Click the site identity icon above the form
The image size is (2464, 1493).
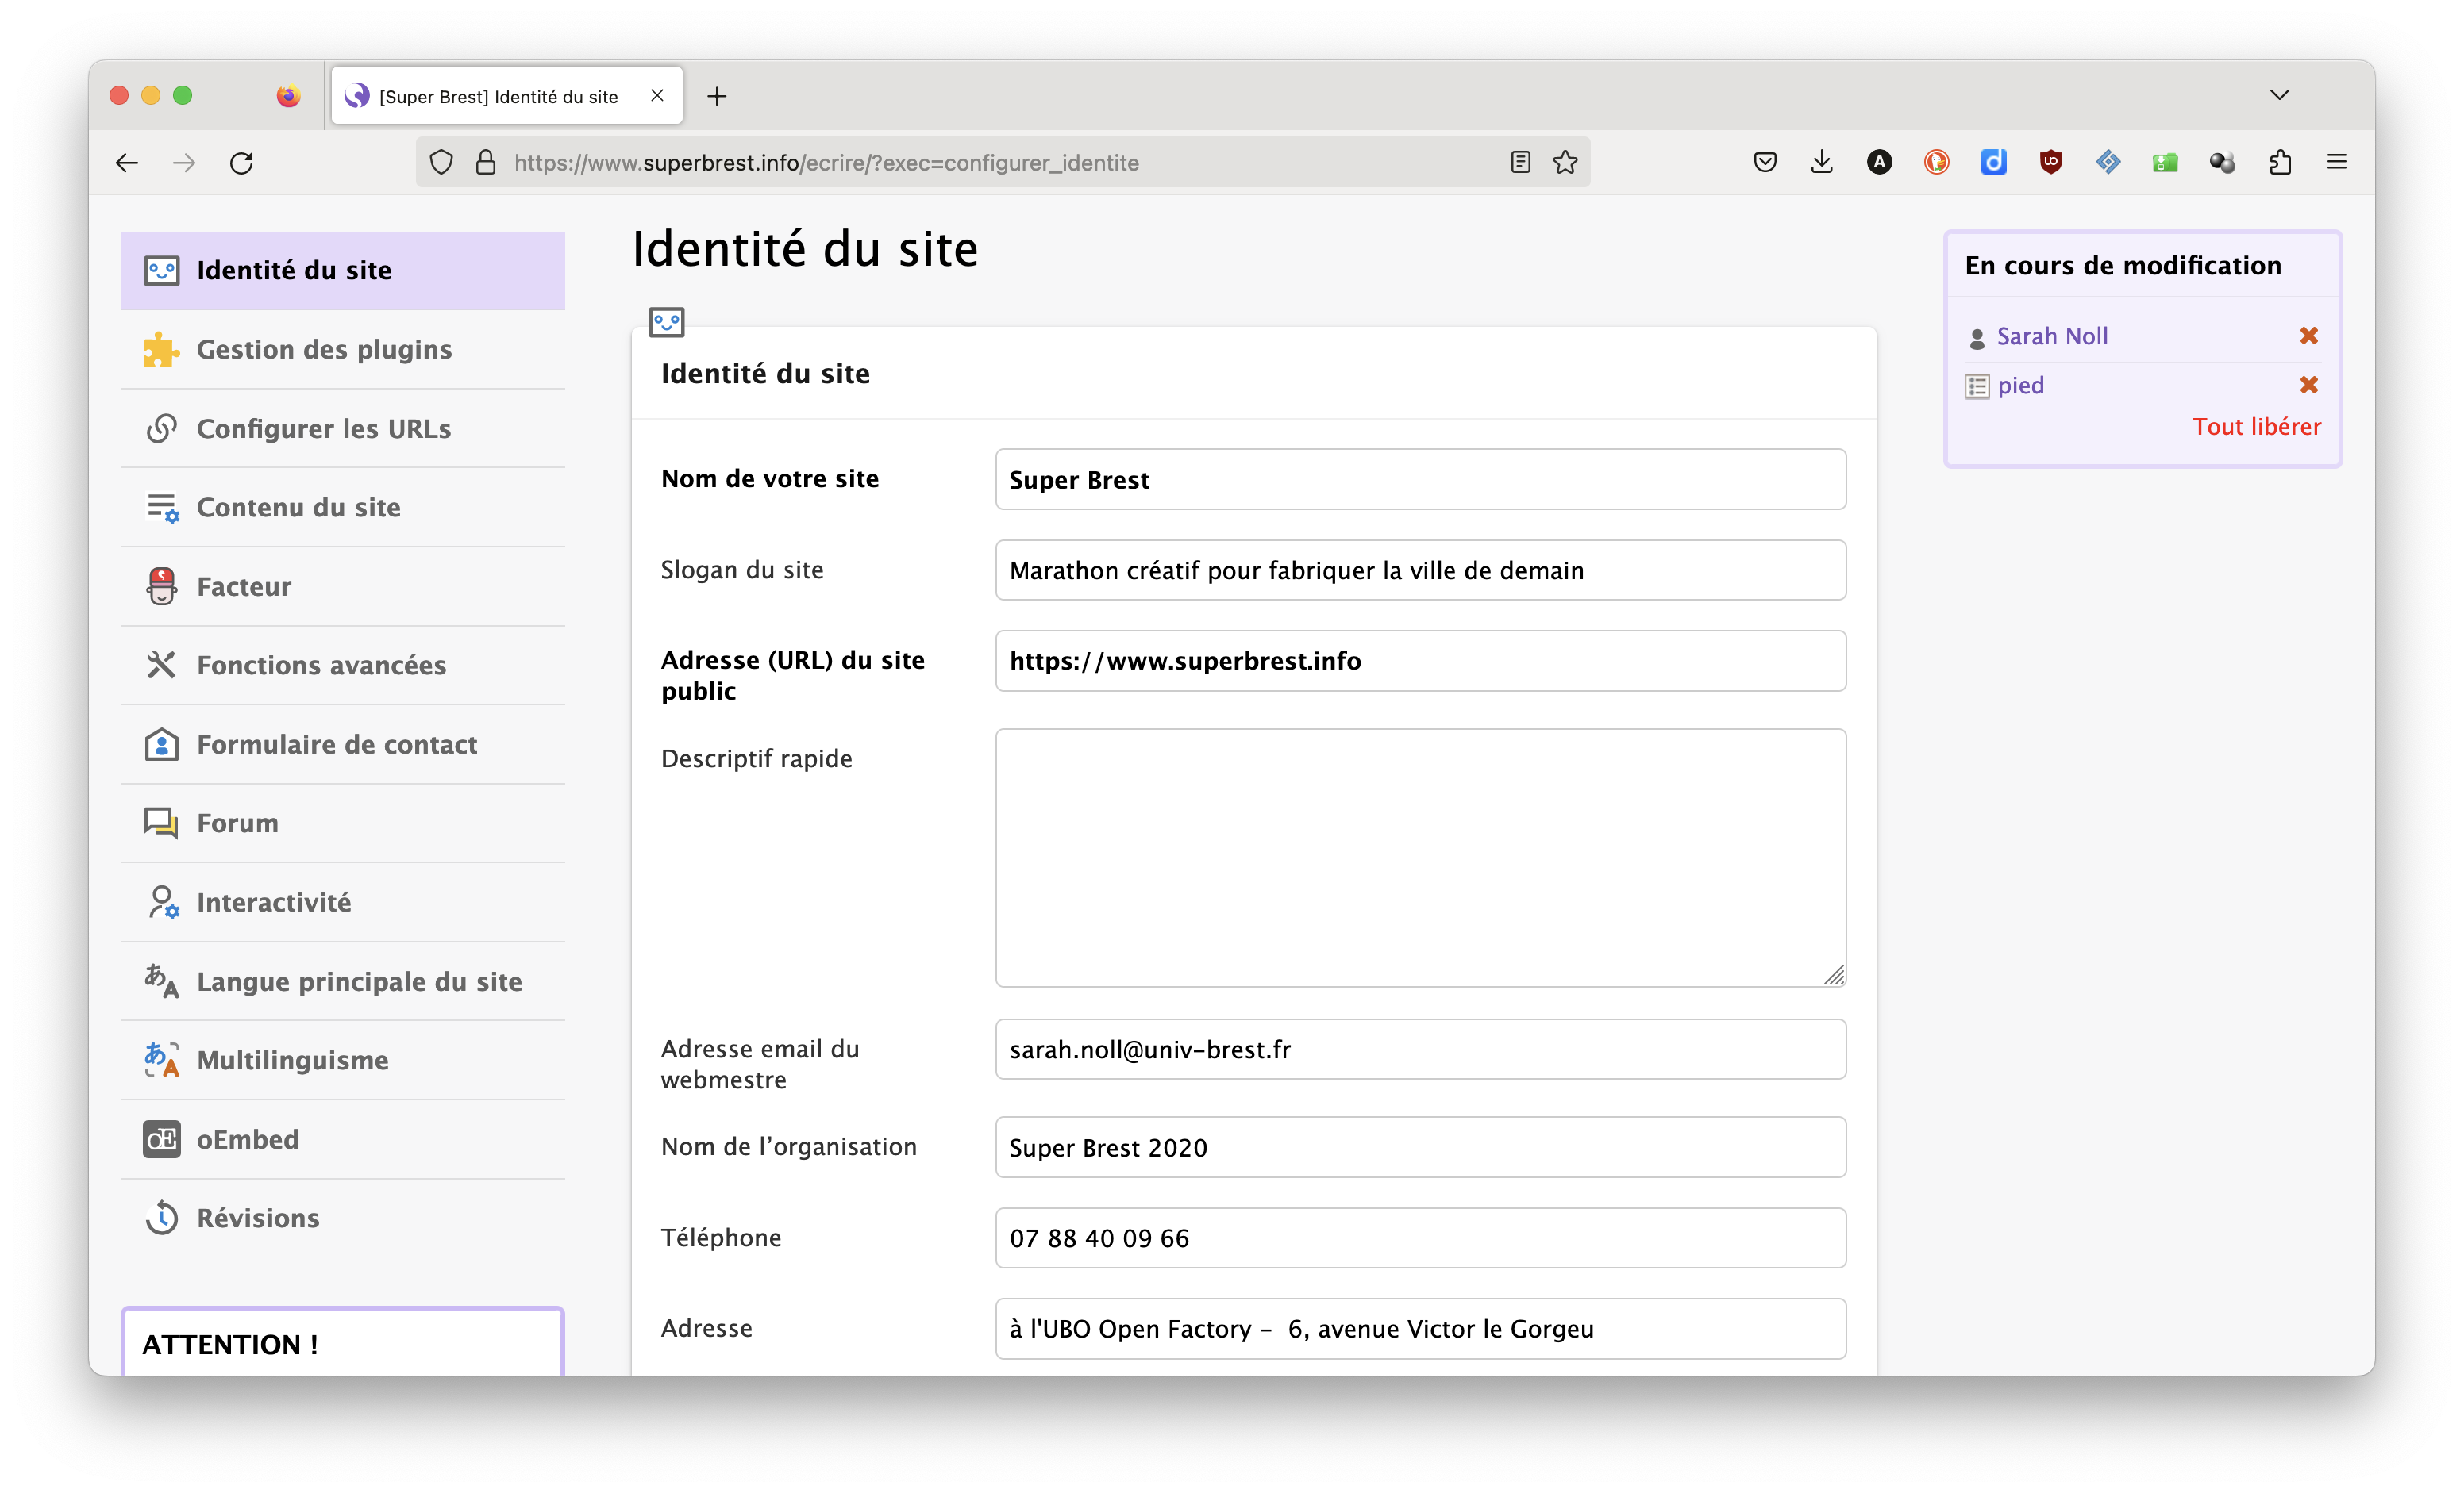(666, 322)
